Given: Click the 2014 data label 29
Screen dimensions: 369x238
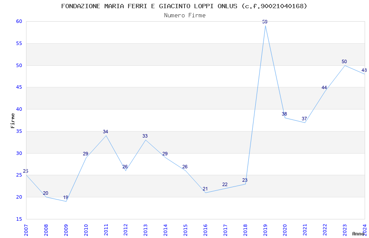Looking at the screenshot, I should pyautogui.click(x=165, y=154).
